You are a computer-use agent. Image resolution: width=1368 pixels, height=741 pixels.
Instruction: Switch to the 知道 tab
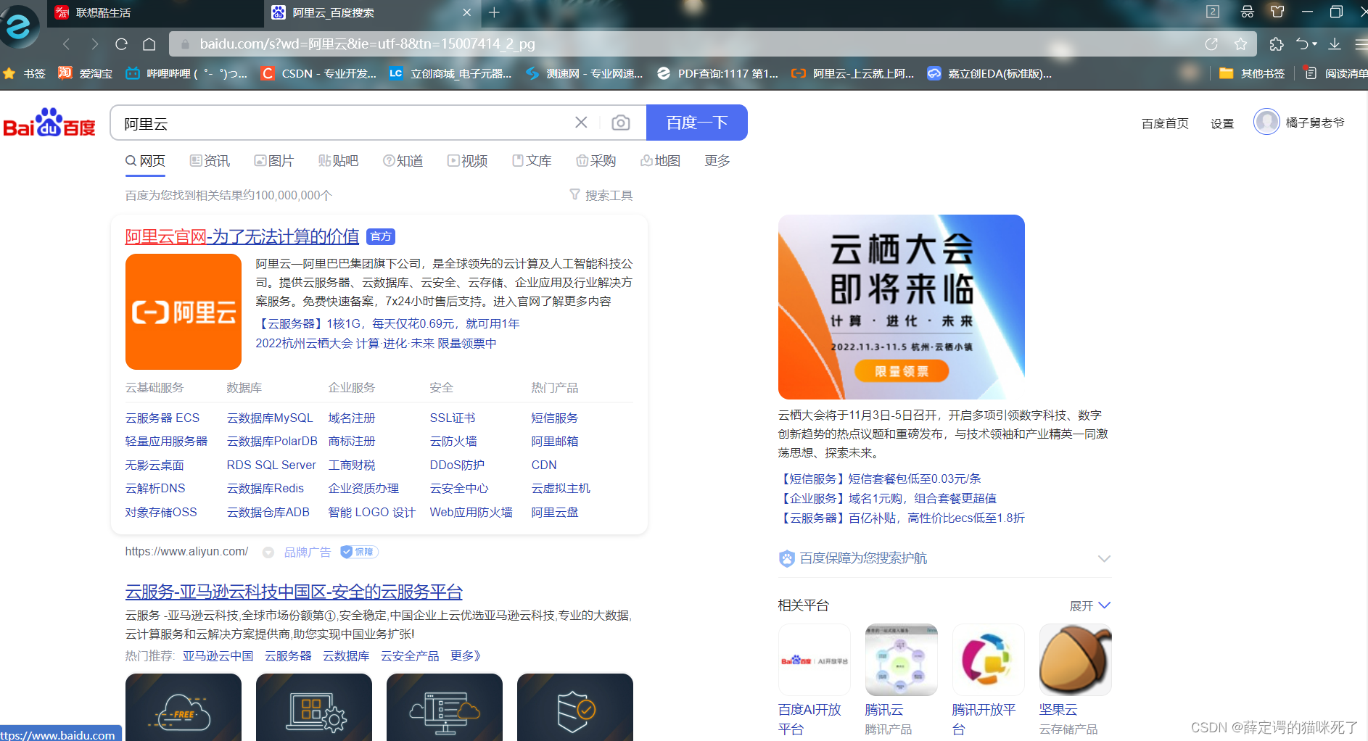pos(403,160)
